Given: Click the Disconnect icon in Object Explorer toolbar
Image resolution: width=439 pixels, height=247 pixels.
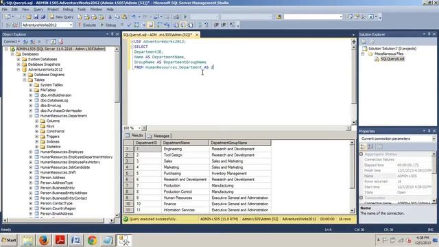Looking at the screenshot, I should tap(33, 42).
